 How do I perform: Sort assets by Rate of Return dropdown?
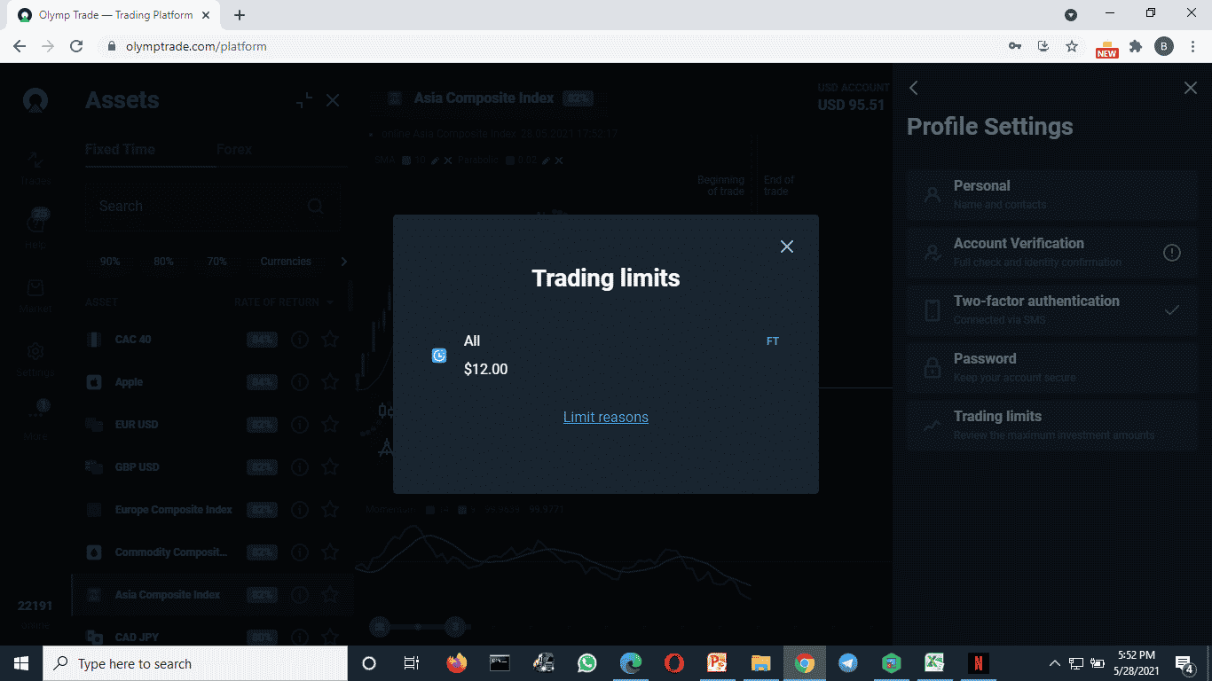pos(284,302)
